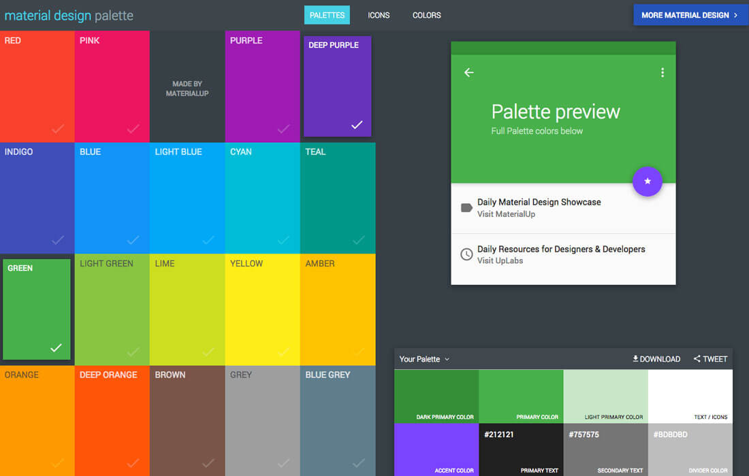The width and height of the screenshot is (749, 476).
Task: Click the material design palette logo
Action: 69,16
